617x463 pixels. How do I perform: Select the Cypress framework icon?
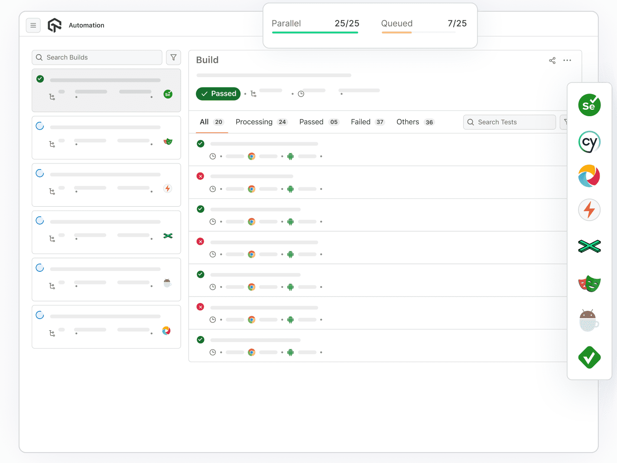[x=589, y=142]
